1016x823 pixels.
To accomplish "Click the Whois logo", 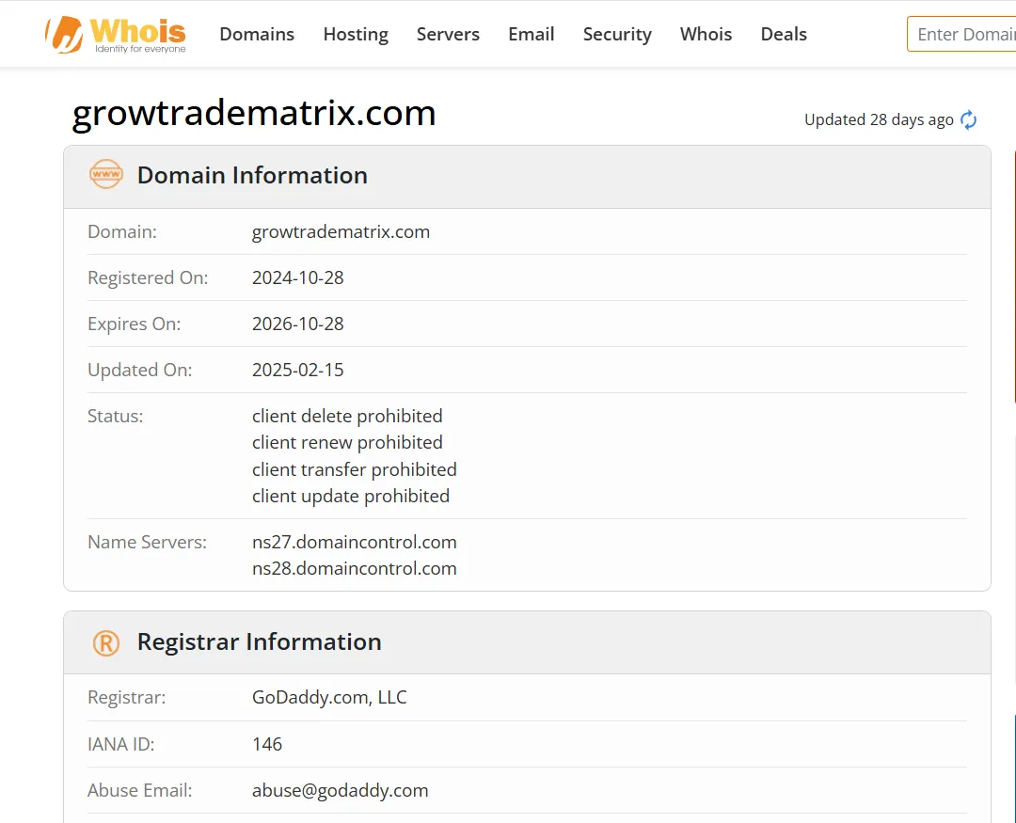I will pyautogui.click(x=116, y=35).
